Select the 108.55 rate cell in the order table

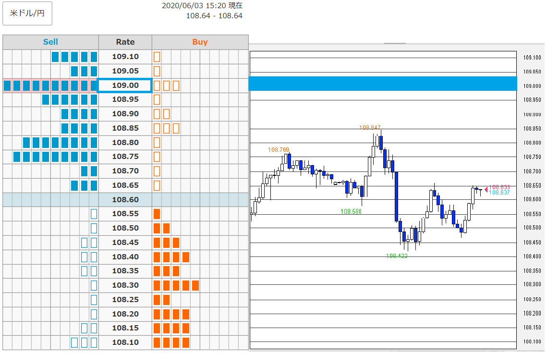[x=125, y=214]
